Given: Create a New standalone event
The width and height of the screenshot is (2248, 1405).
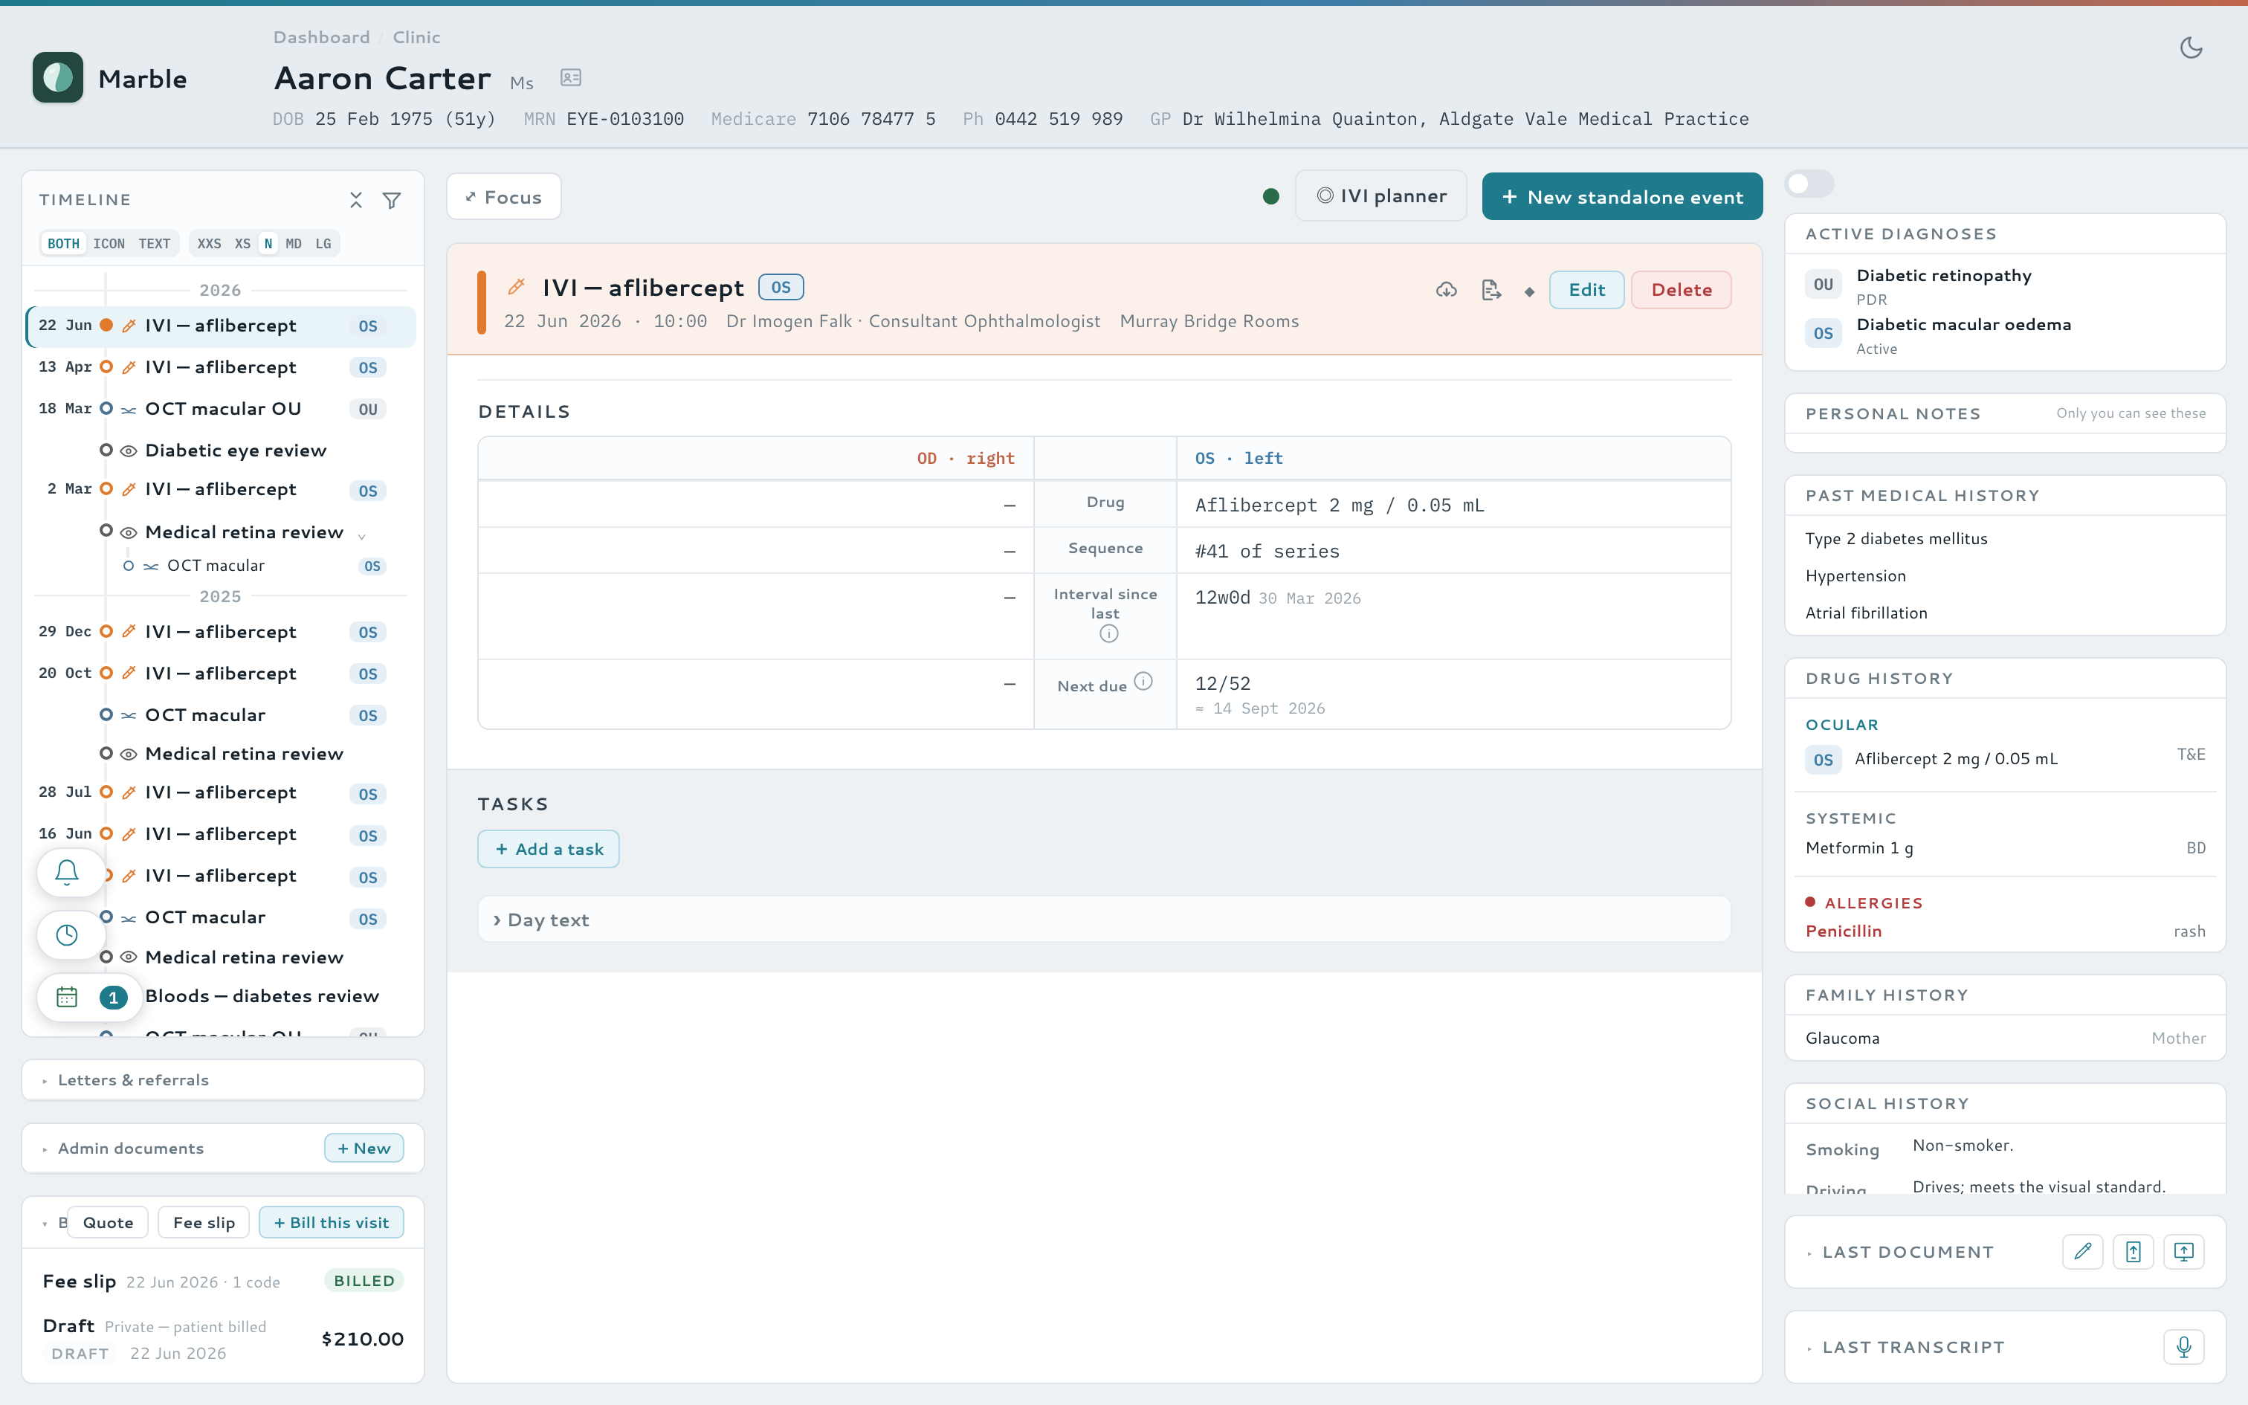Looking at the screenshot, I should point(1622,197).
